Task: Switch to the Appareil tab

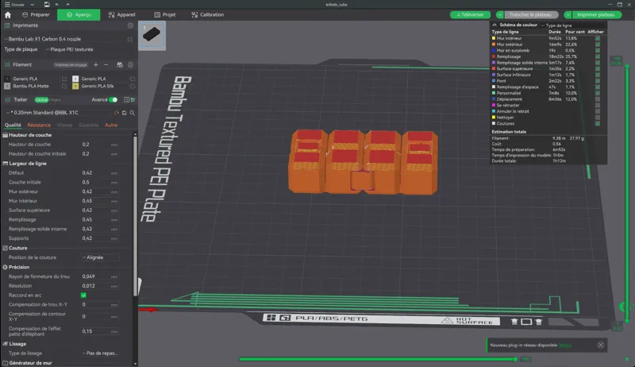Action: (121, 14)
